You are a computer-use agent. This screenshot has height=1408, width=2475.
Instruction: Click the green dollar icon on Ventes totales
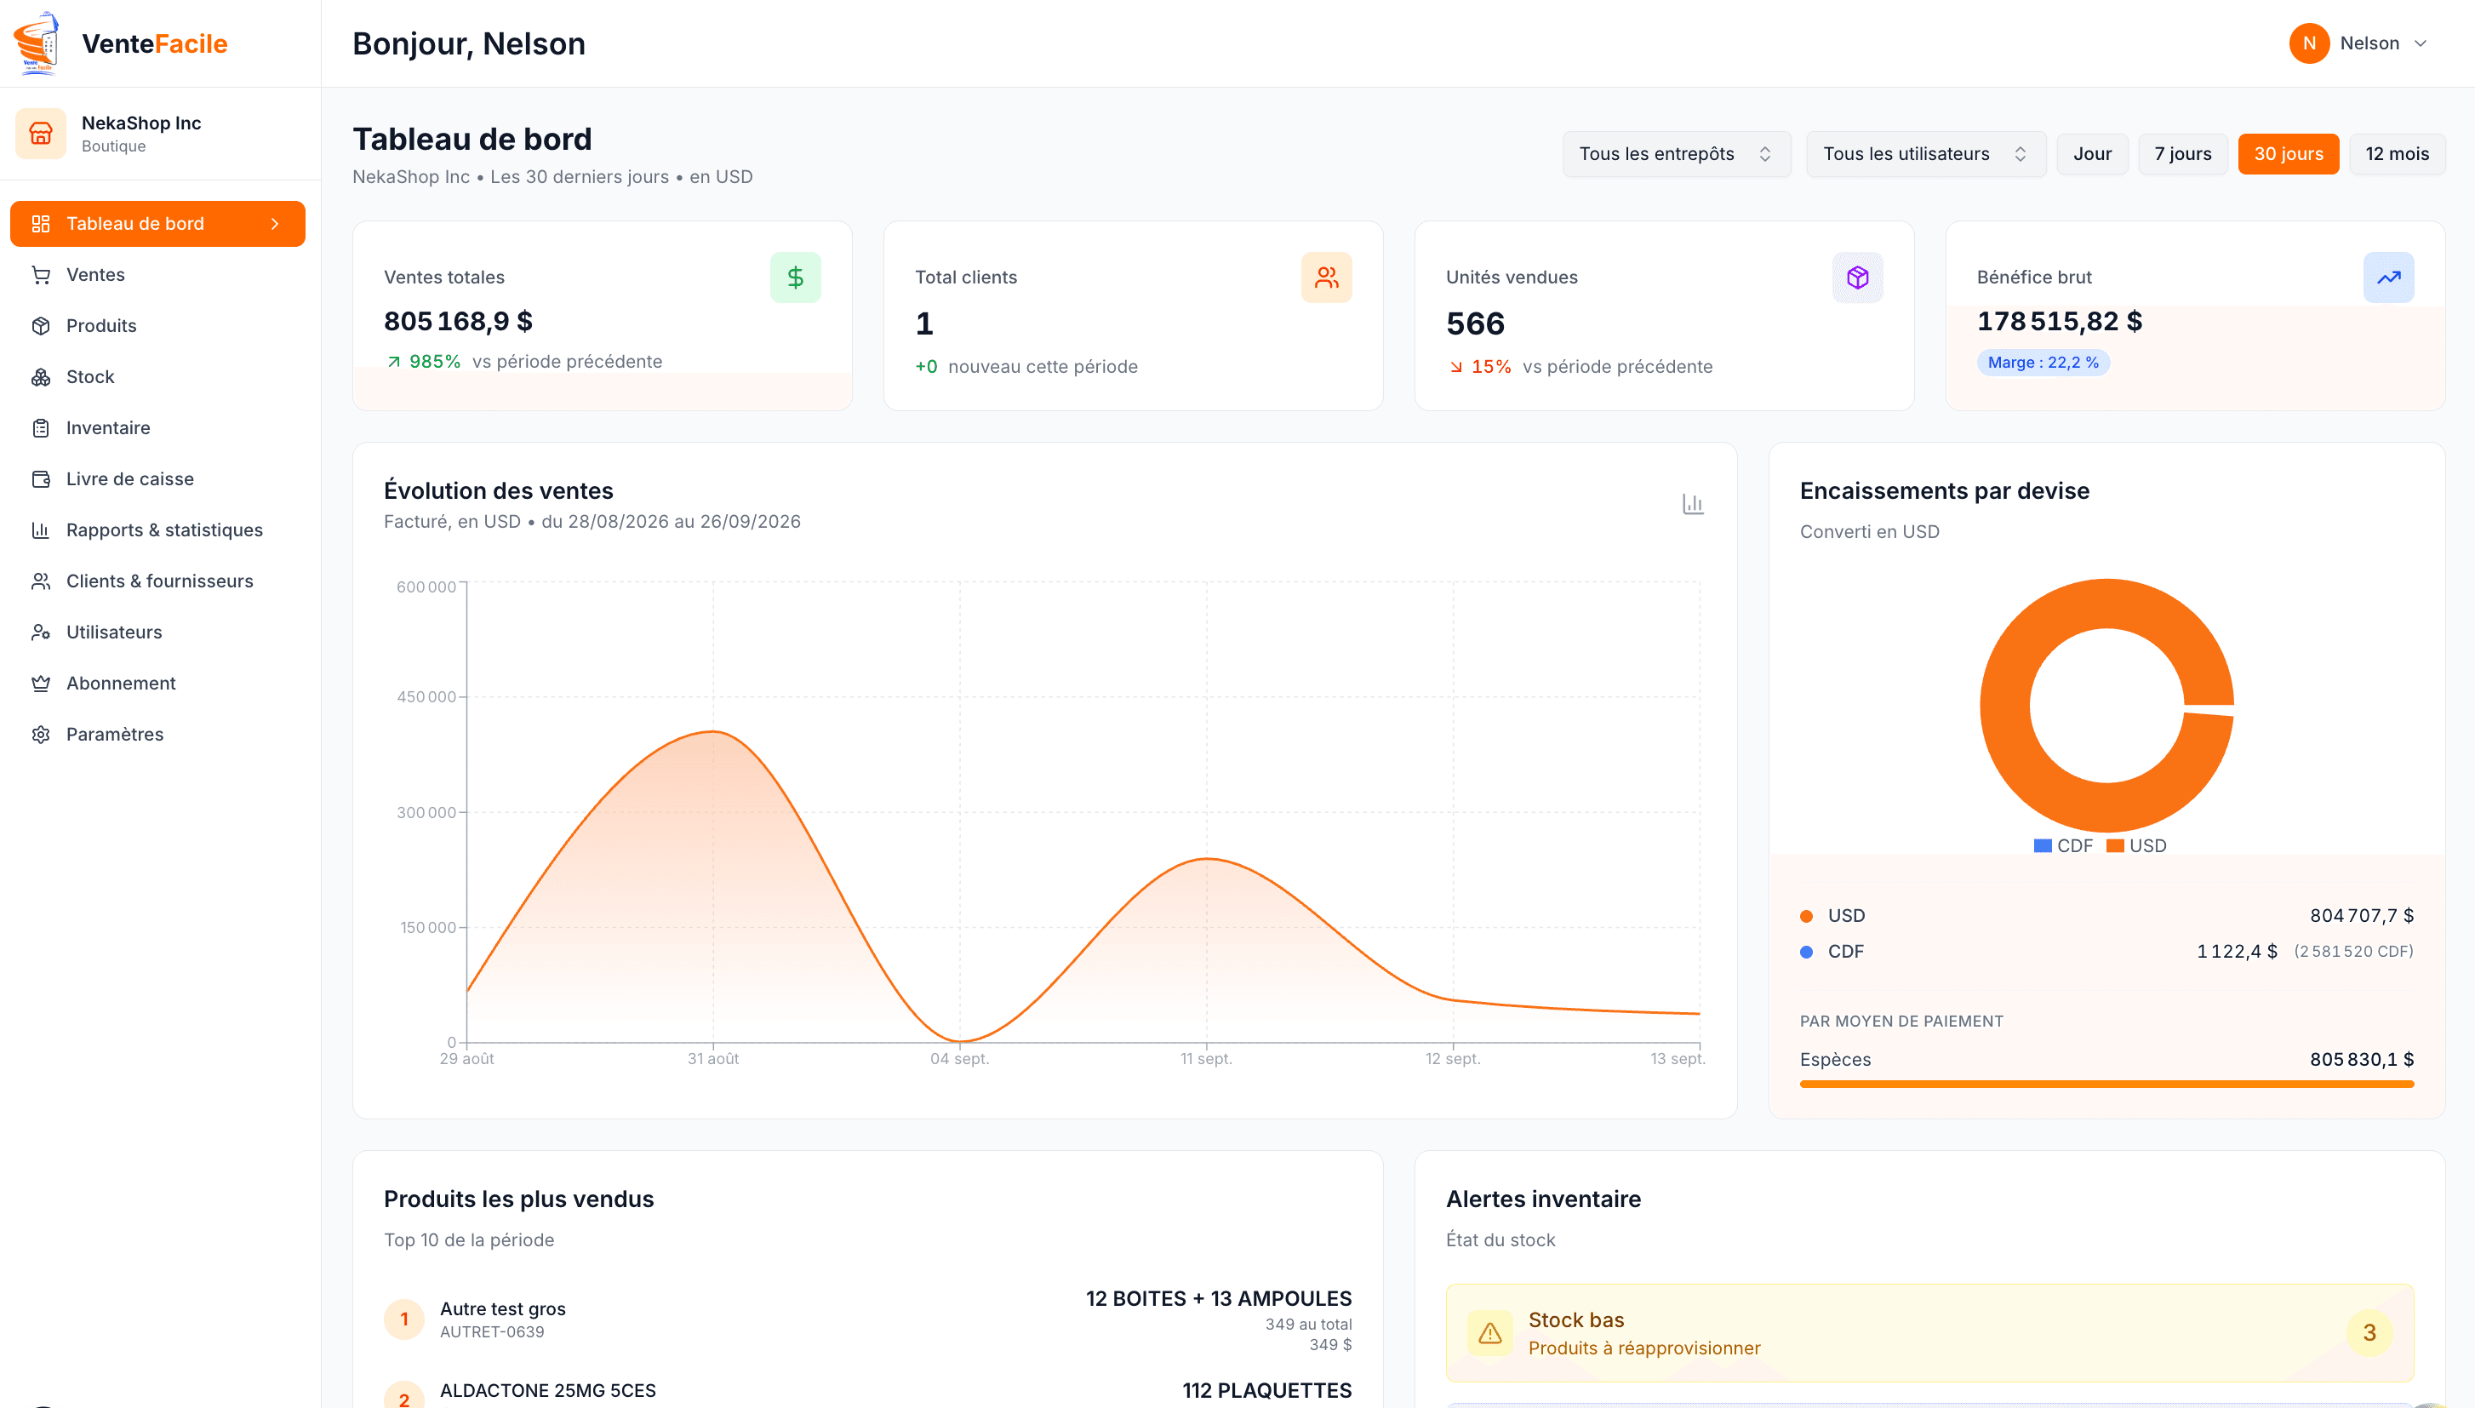796,278
